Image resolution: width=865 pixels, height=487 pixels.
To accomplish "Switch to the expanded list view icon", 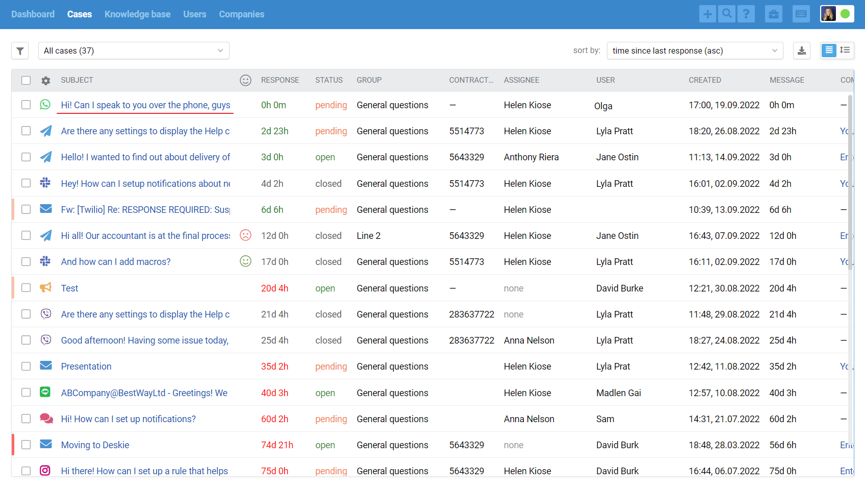I will 845,50.
